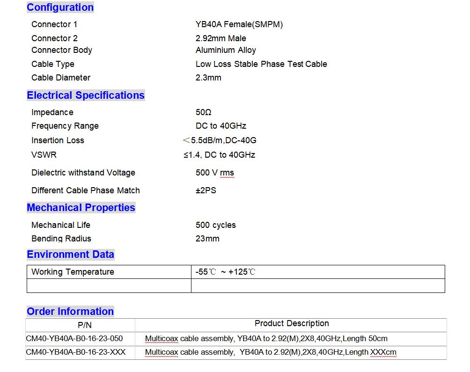Image resolution: width=470 pixels, height=372 pixels.
Task: Select part number CM40-YB40A-B0-16-23-050
Action: 74,339
